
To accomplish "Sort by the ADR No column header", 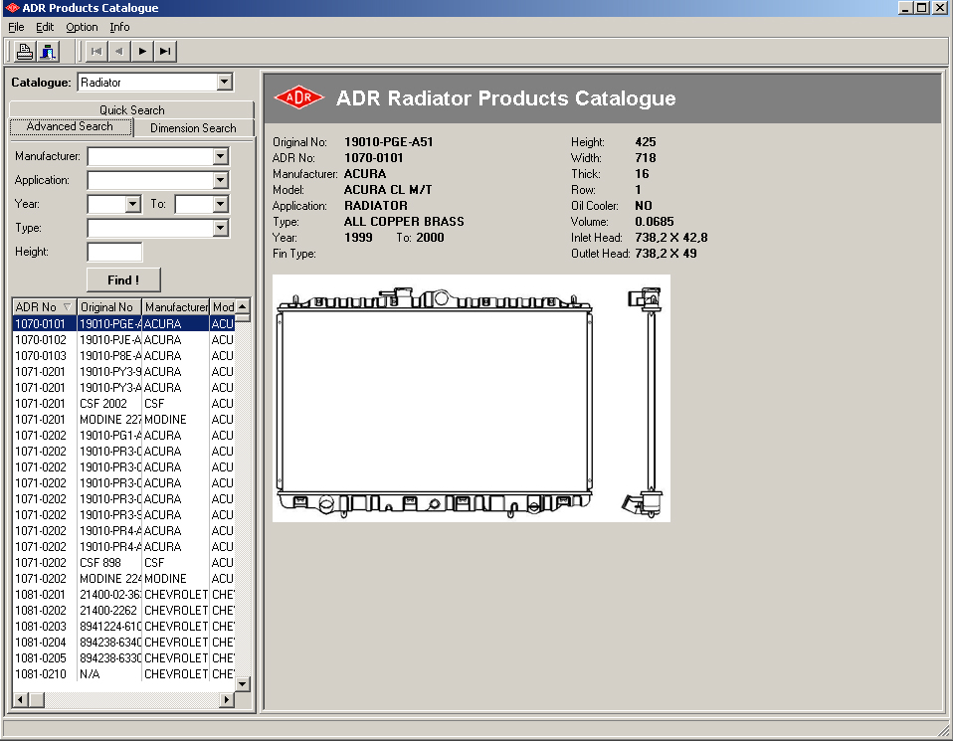I will click(45, 307).
